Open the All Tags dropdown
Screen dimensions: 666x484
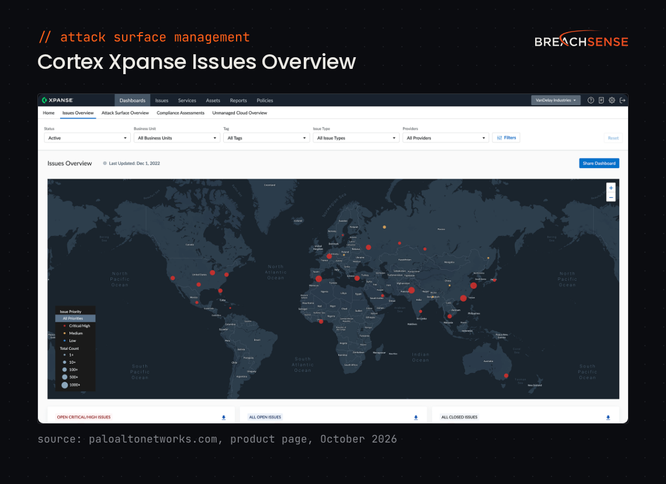tap(266, 138)
